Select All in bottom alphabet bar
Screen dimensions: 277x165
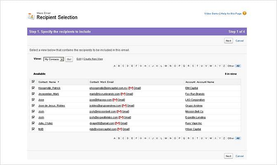coord(238,138)
